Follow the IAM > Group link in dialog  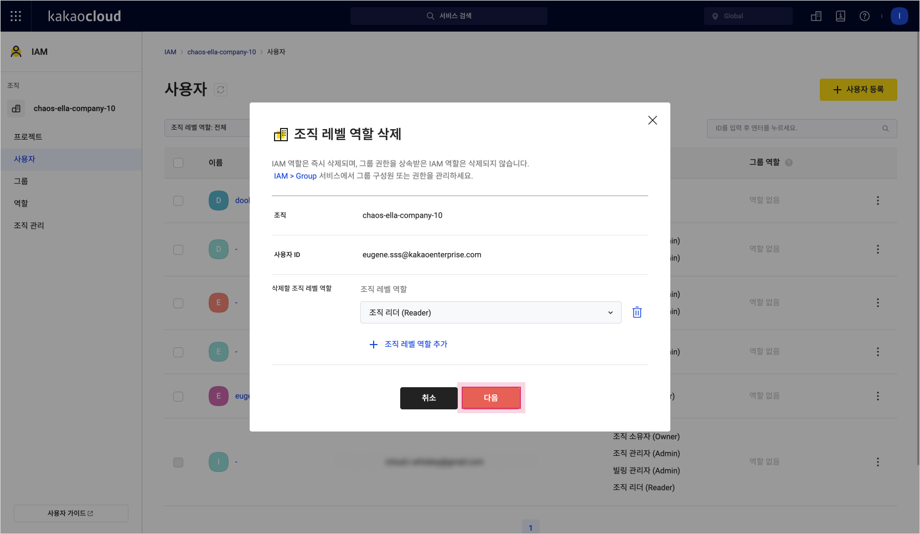[x=295, y=176]
